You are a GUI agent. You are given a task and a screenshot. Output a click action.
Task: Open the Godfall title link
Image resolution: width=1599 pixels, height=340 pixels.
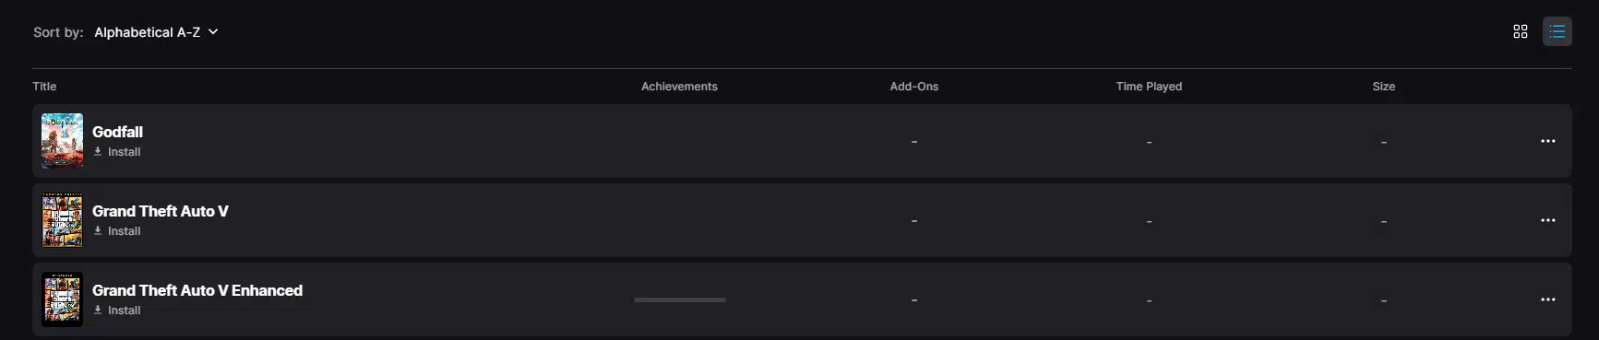click(x=117, y=132)
